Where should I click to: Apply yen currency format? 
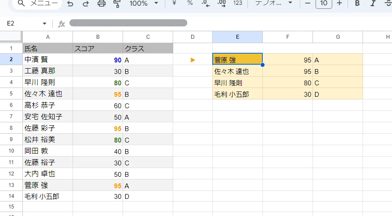point(174,3)
